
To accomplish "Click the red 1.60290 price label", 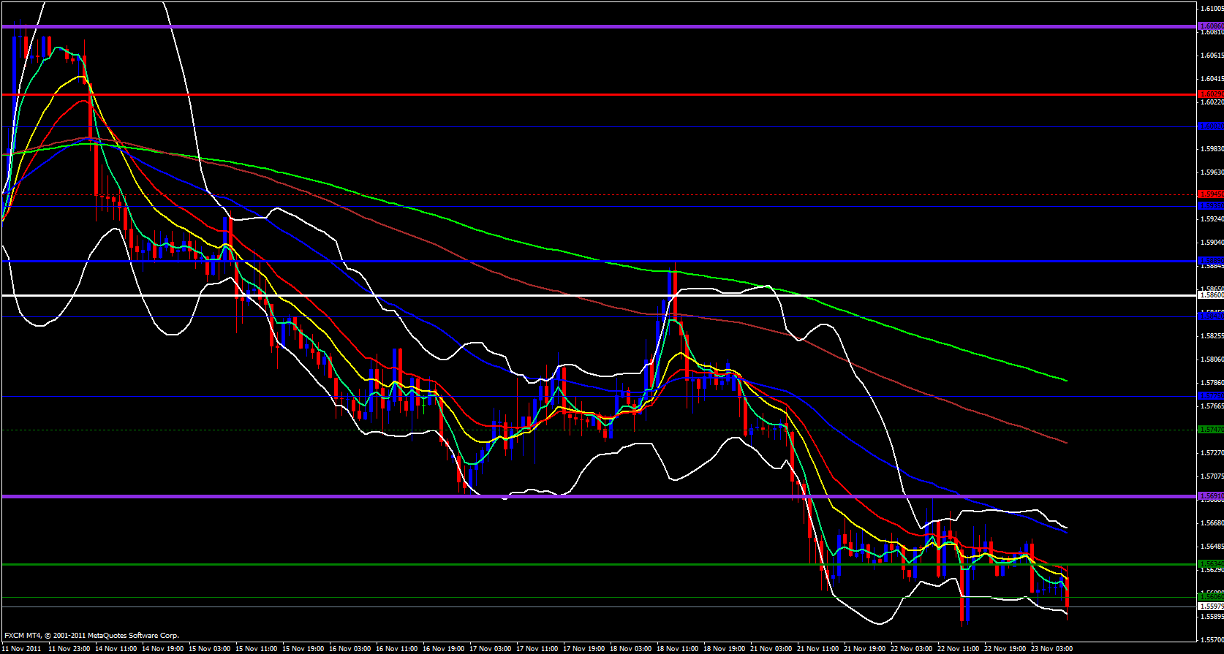I will click(x=1211, y=94).
